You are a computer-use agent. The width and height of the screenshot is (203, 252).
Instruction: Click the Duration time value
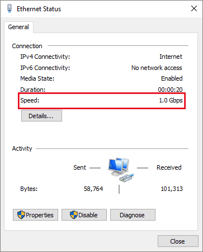pos(170,90)
